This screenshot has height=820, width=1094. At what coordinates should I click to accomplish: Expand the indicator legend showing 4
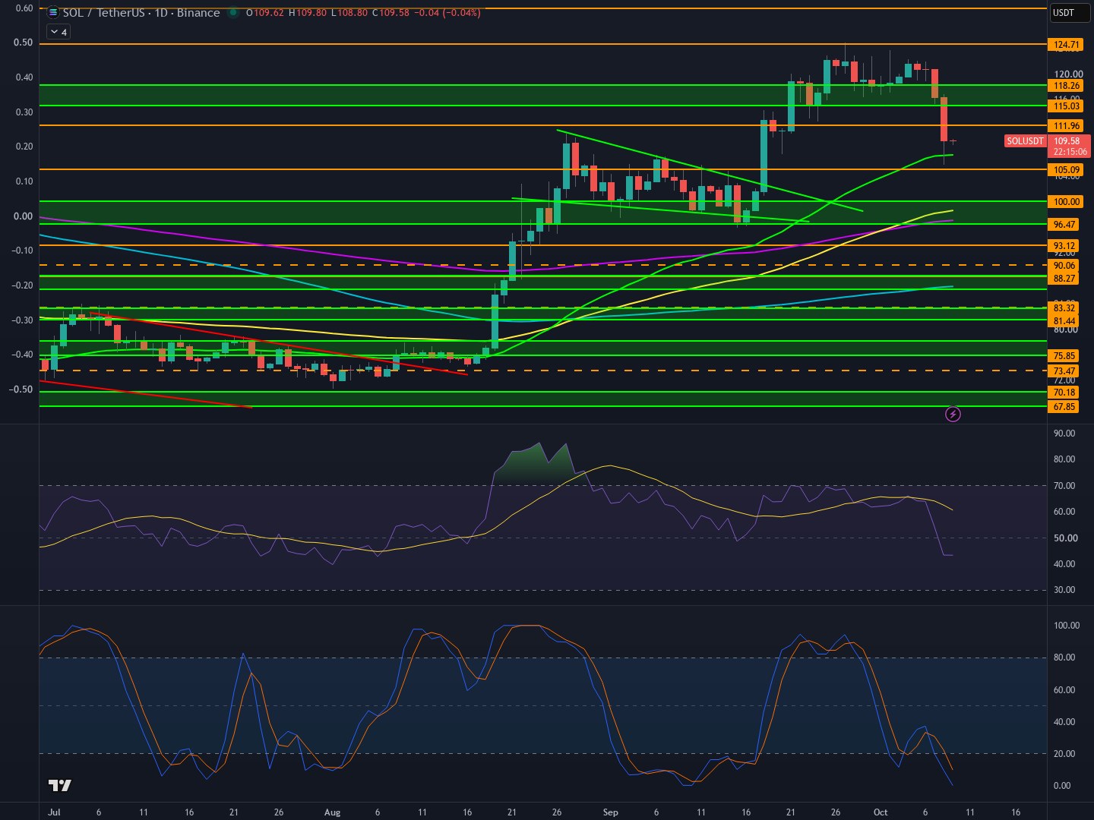(x=58, y=32)
